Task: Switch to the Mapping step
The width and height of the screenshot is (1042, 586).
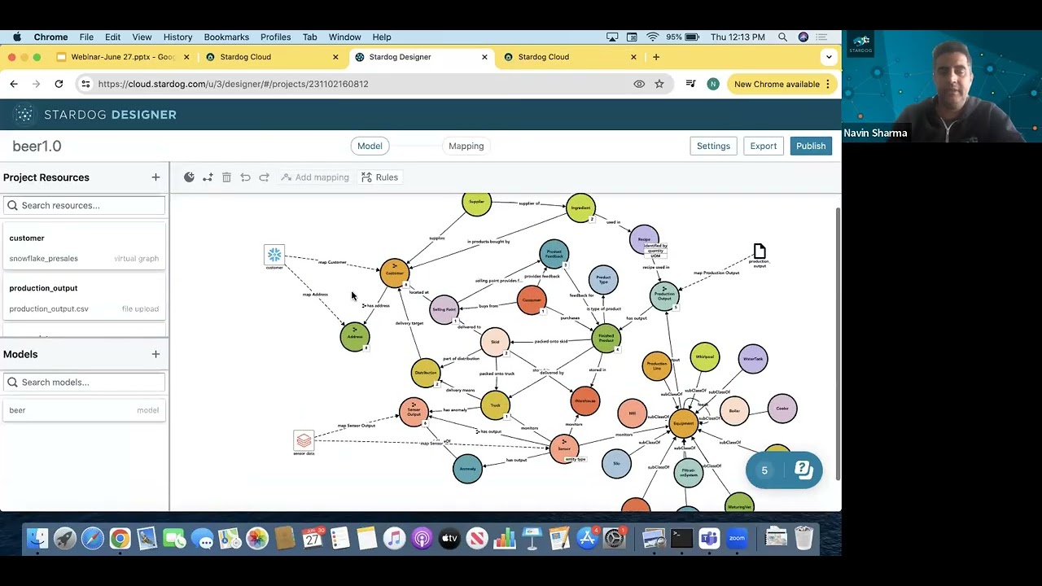Action: [x=466, y=146]
